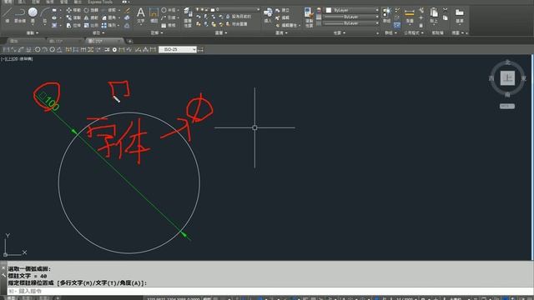This screenshot has width=534, height=300.
Task: Click the Dimension tool in the Annotation panel
Action: point(154,15)
